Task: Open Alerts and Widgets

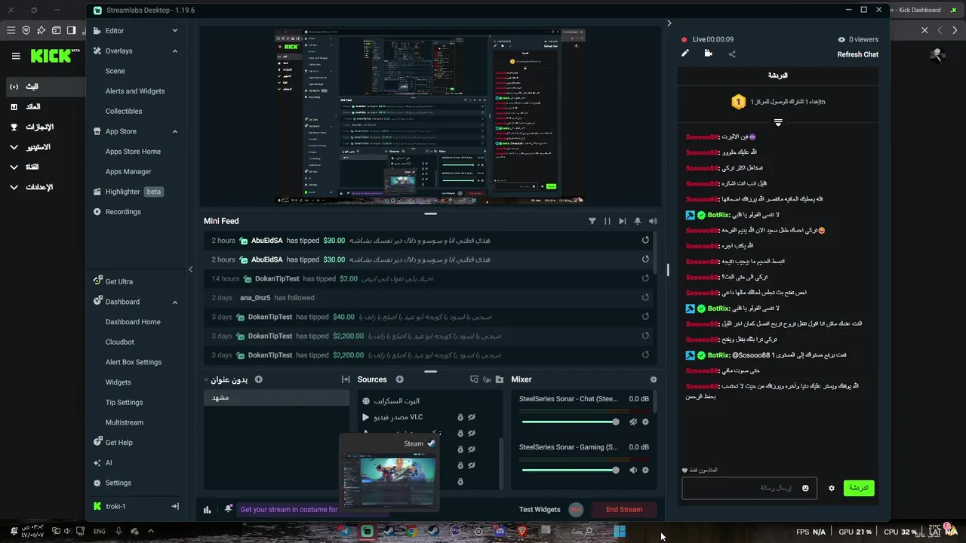Action: [x=135, y=91]
